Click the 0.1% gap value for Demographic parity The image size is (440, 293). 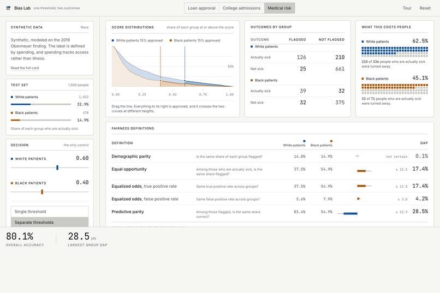pyautogui.click(x=421, y=156)
